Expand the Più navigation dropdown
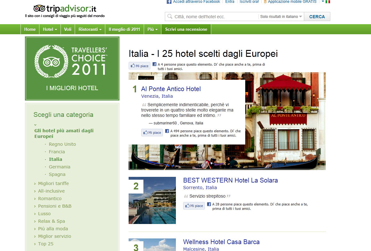This screenshot has width=371, height=251. point(153,29)
